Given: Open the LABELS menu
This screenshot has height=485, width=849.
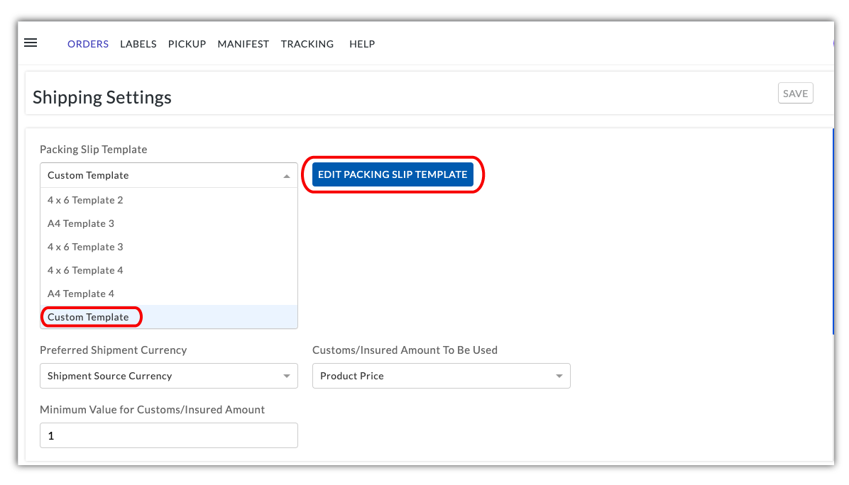Looking at the screenshot, I should [138, 44].
